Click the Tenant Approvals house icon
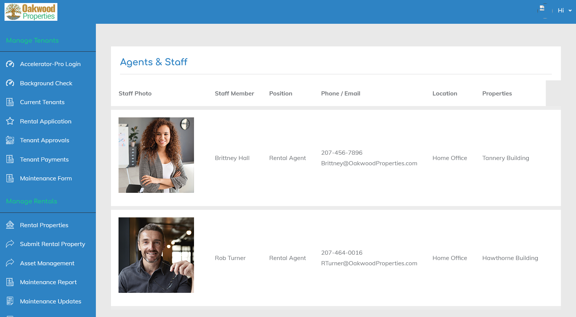This screenshot has width=576, height=317. [x=10, y=140]
